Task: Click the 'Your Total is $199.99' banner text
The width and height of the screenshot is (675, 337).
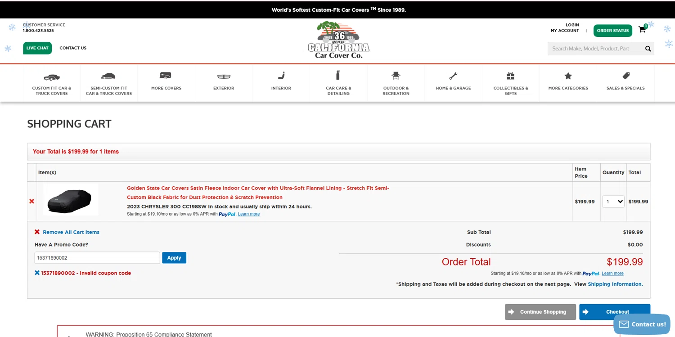Action: click(76, 152)
